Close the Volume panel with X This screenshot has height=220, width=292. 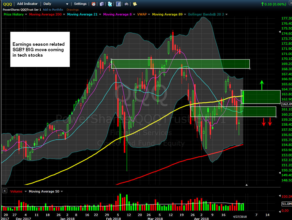[5, 191]
